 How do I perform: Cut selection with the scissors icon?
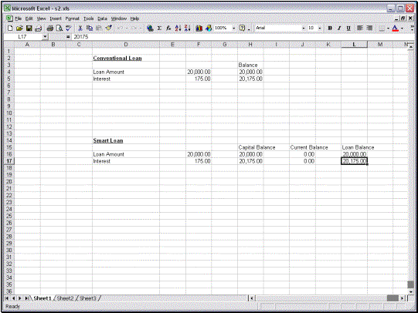80,28
